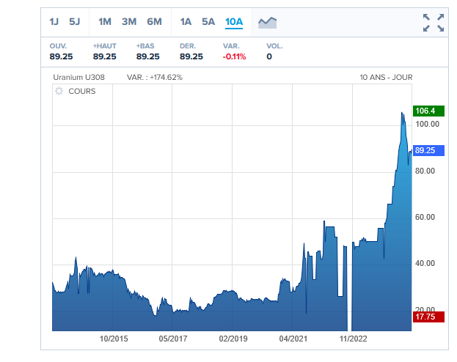Click the red 17.75 low price tag
The width and height of the screenshot is (457, 362).
click(x=425, y=317)
